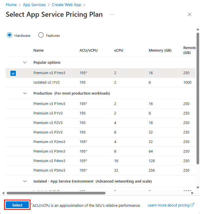Collapse the Popular options group
Screen dimensions: 200x214
[25, 62]
